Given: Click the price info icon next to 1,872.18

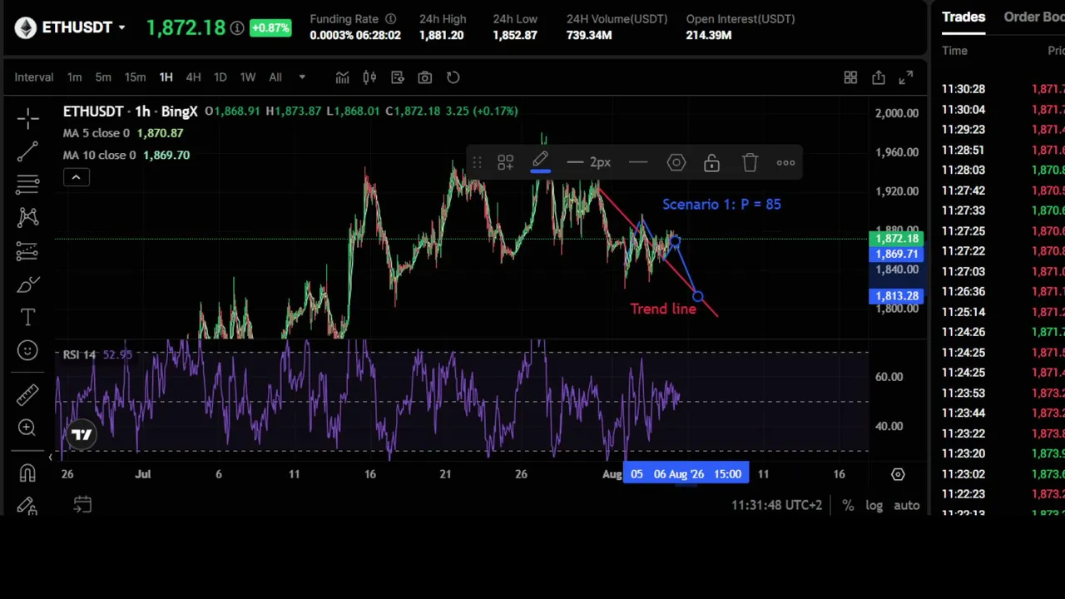Looking at the screenshot, I should (236, 28).
